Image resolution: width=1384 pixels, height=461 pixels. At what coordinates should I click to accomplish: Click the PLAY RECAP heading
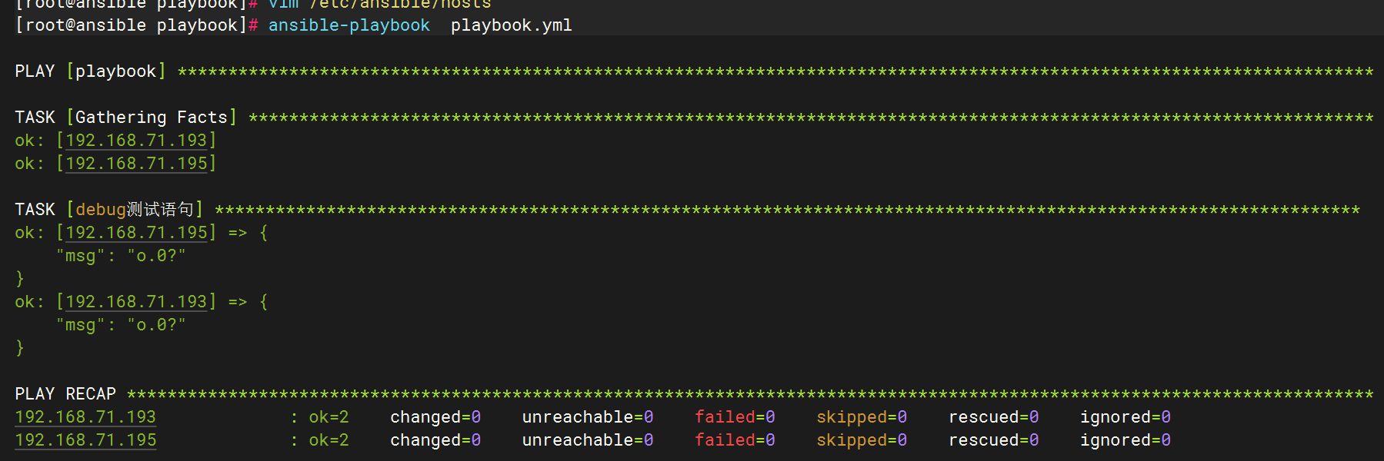[x=65, y=394]
